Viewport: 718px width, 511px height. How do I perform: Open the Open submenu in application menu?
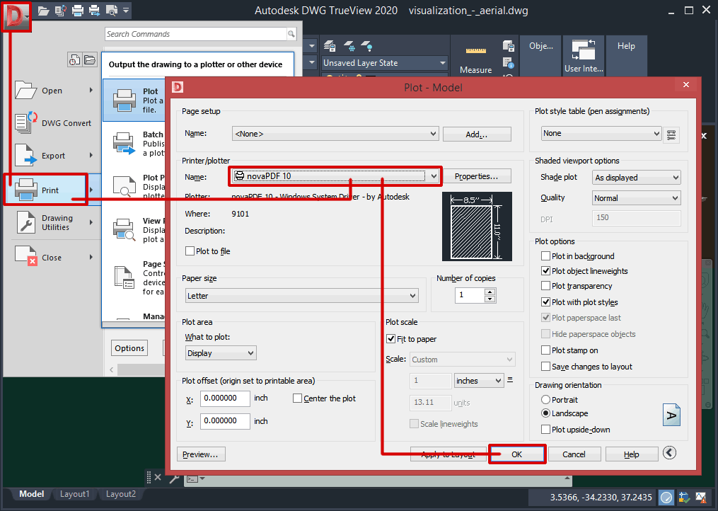(x=54, y=91)
